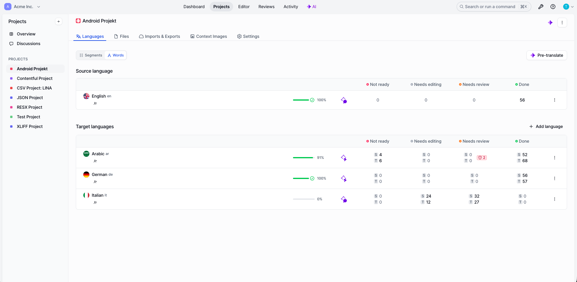Click the German flag icon
This screenshot has height=282, width=577.
point(86,174)
